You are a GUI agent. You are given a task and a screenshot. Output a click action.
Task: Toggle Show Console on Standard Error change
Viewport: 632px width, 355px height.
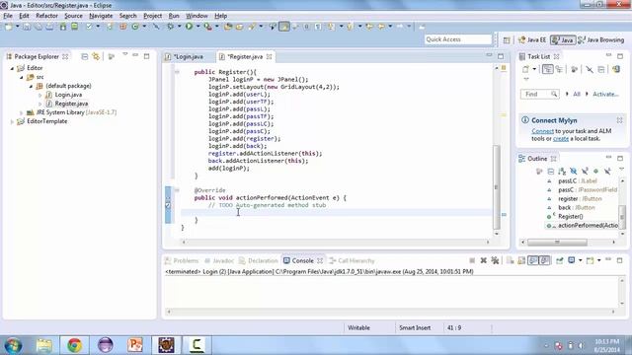point(544,260)
